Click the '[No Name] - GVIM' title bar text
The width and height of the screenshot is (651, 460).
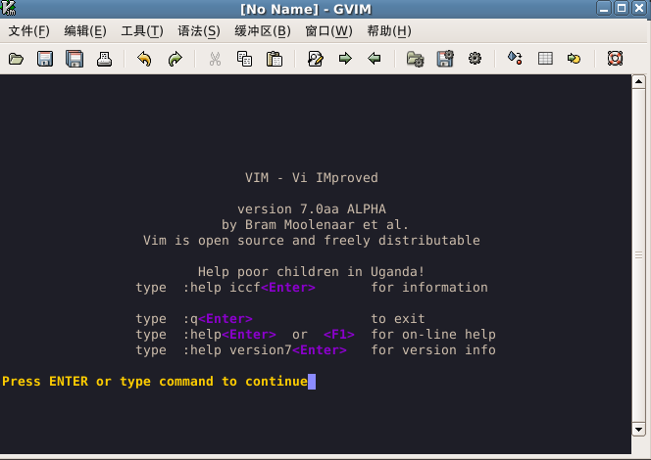(x=306, y=9)
